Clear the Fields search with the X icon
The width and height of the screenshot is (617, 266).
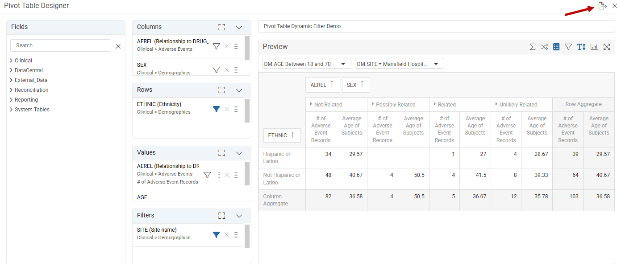pos(118,46)
